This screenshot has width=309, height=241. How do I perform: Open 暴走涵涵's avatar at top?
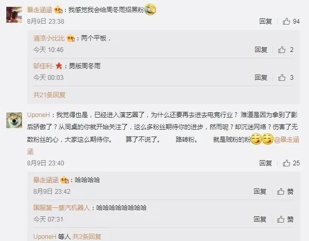click(14, 15)
